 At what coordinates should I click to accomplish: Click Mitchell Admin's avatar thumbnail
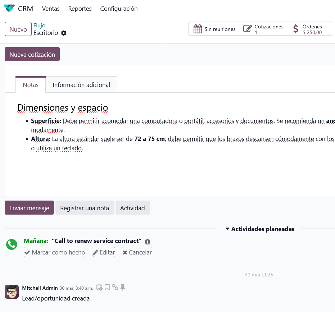coord(12,292)
